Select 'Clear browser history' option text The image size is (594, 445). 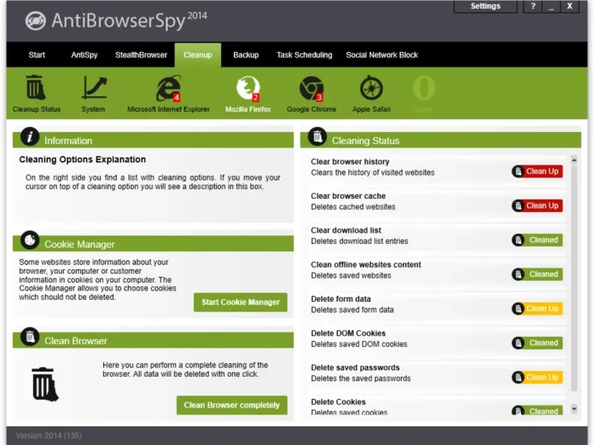pos(350,162)
